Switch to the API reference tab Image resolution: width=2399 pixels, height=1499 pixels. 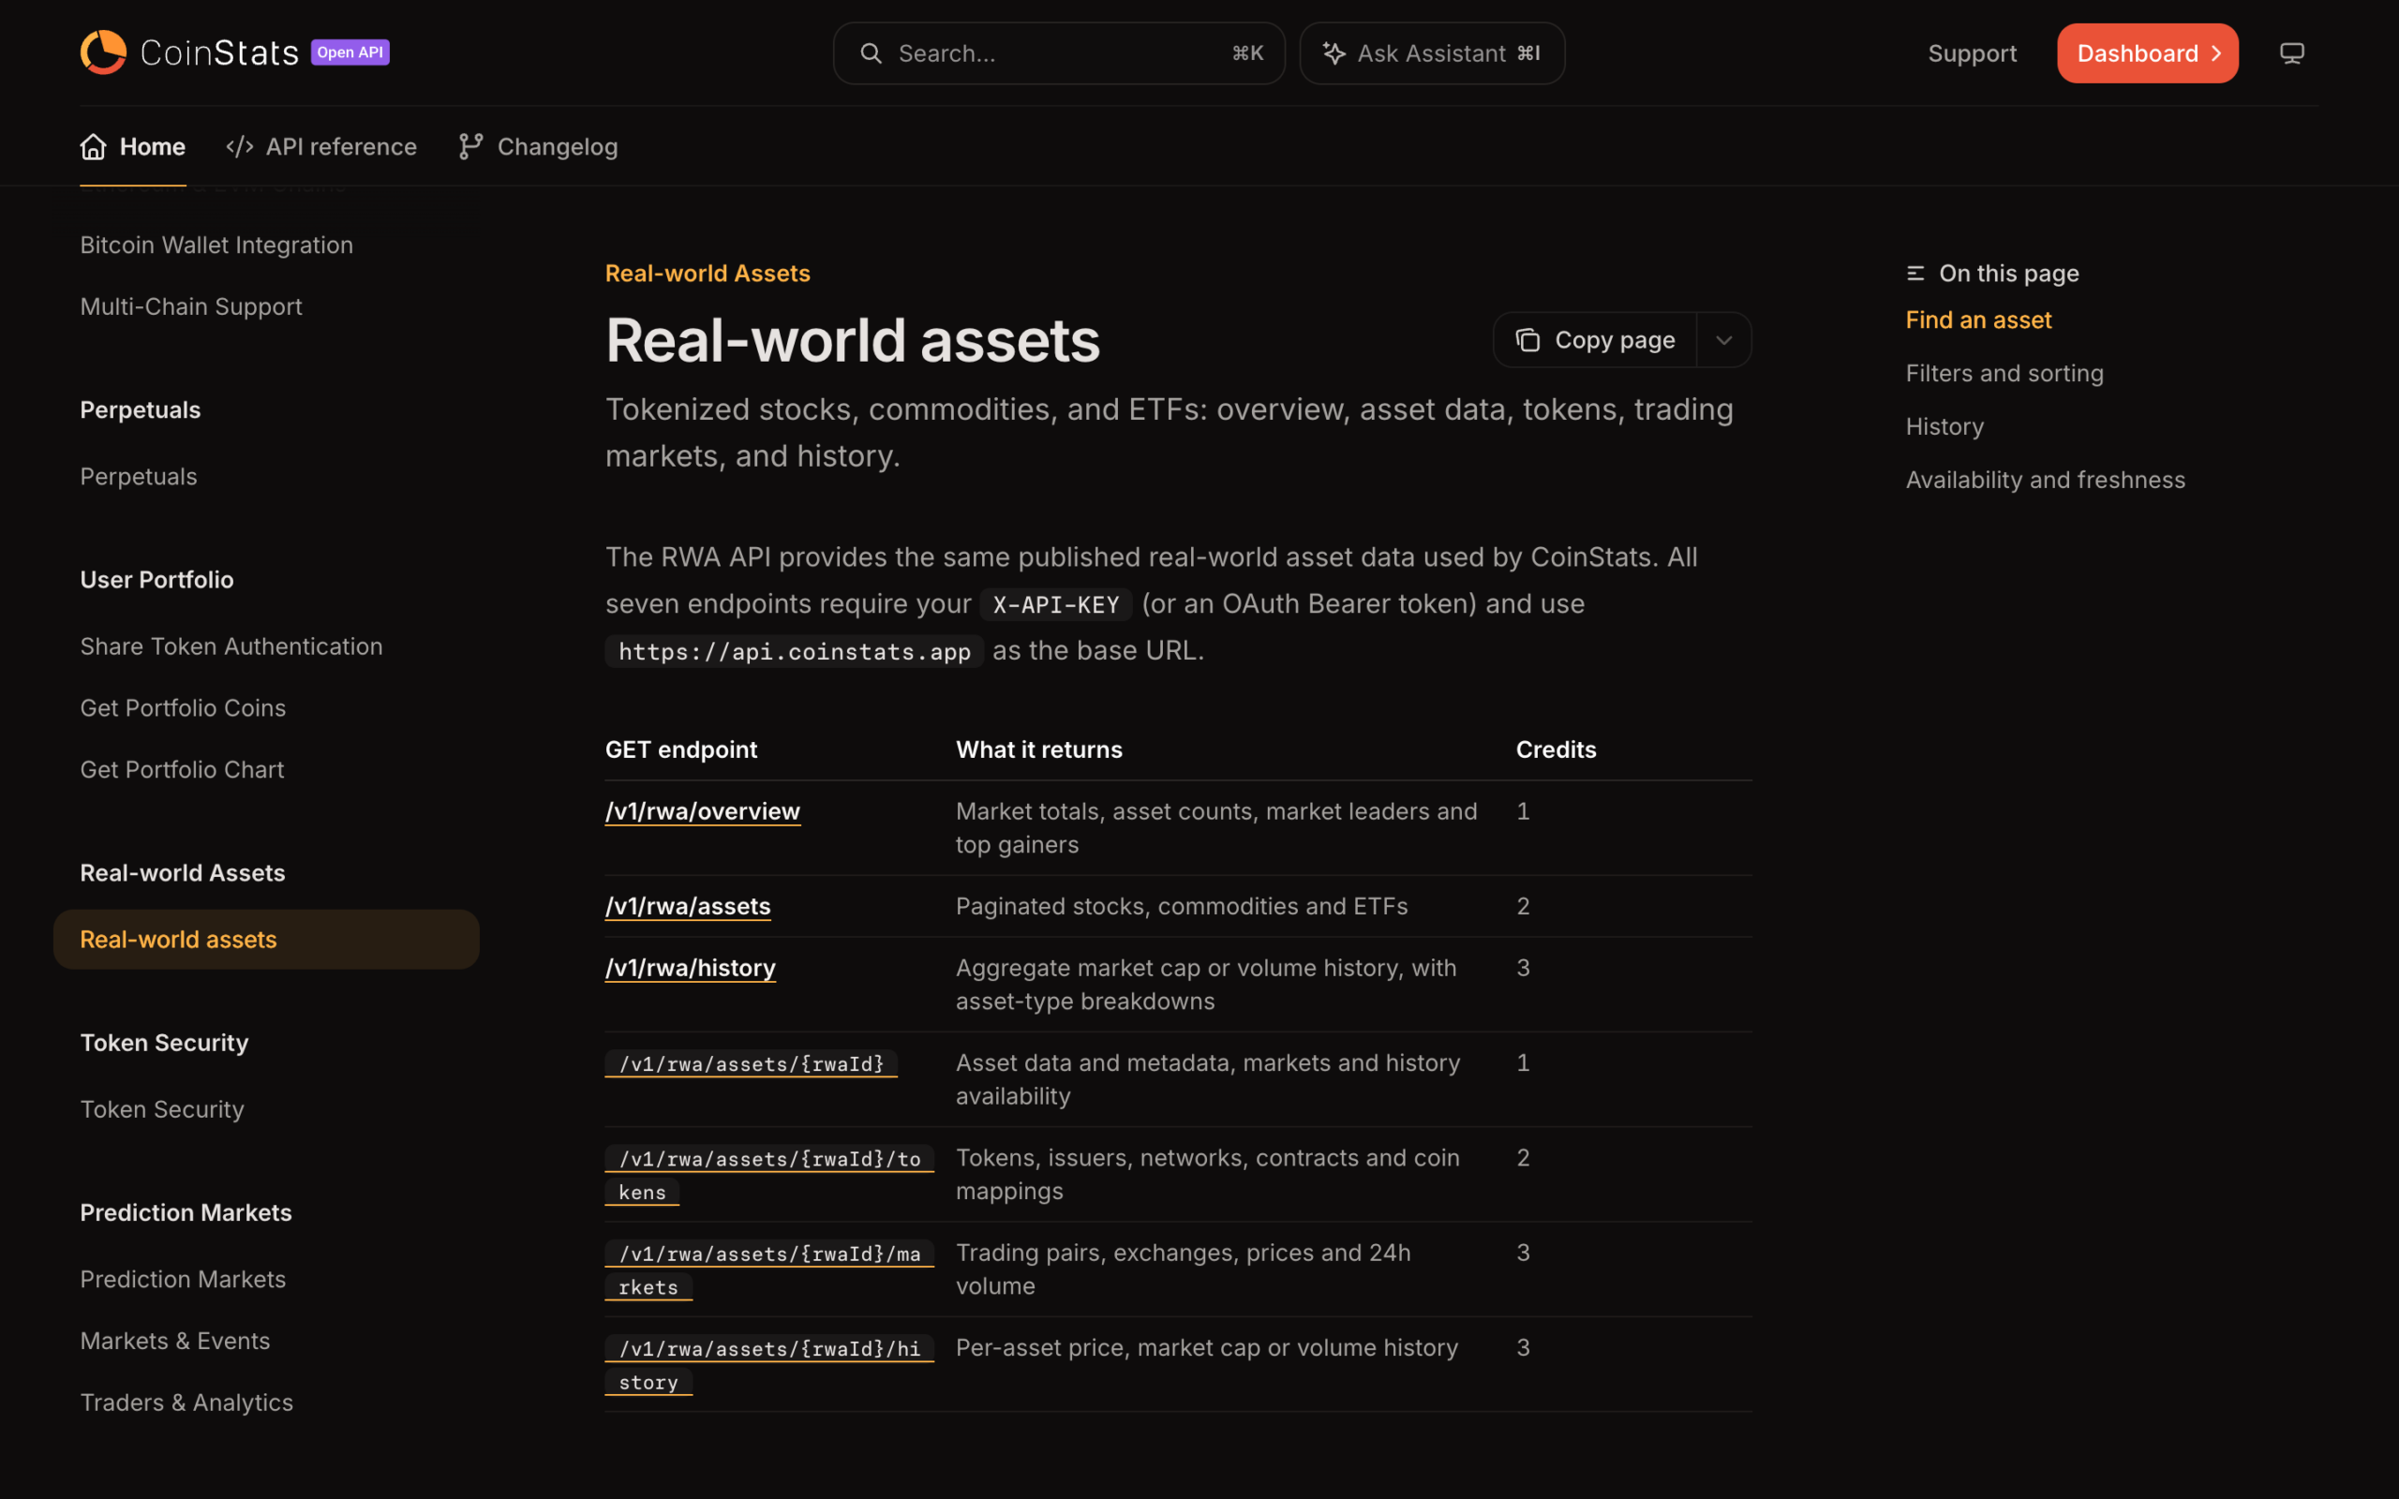click(322, 147)
